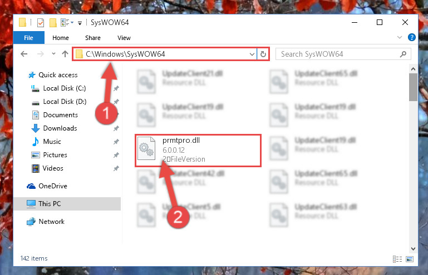Unpin Downloads using its pin icon
The image size is (428, 275).
click(x=116, y=128)
